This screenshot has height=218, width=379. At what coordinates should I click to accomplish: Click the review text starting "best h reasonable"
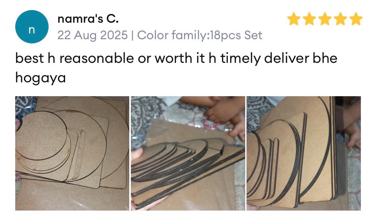176,68
